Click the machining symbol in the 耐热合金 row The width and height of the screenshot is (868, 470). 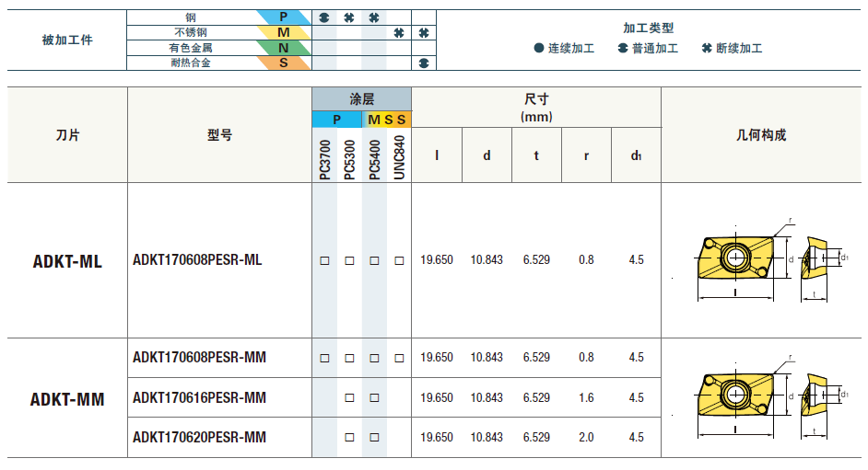point(424,63)
